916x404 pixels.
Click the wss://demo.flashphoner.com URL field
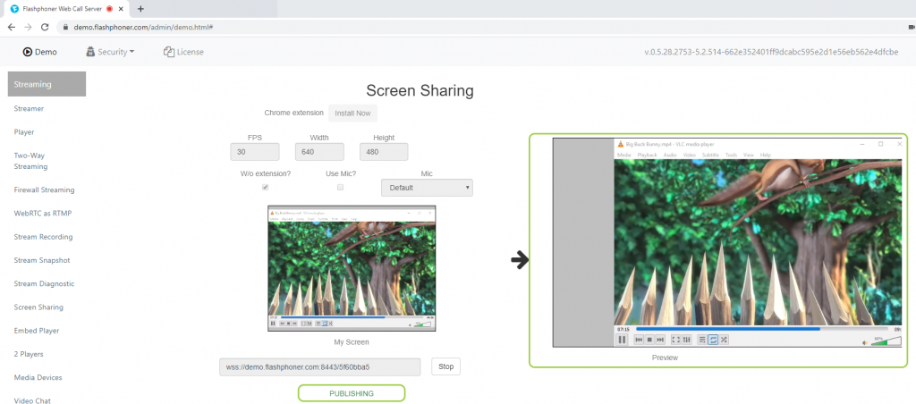coord(320,367)
